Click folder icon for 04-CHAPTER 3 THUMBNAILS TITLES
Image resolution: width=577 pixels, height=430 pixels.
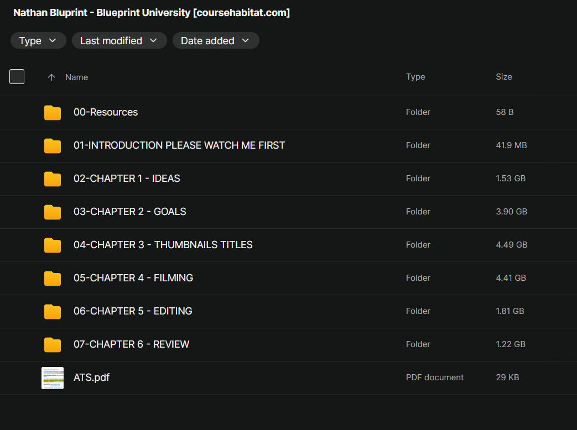tap(52, 245)
